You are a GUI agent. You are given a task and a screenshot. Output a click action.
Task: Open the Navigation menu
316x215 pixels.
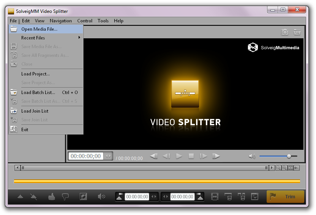pos(61,21)
